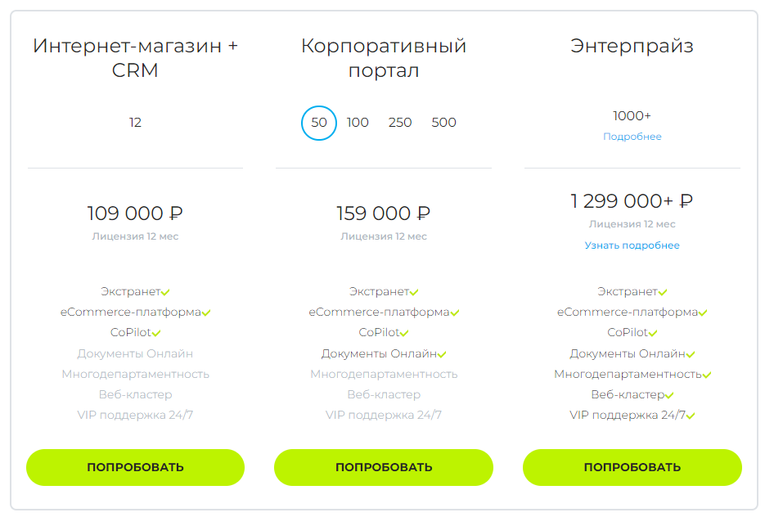Click the Корпоративный портал plan title

click(x=384, y=58)
